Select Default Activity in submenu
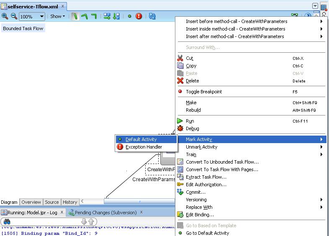Viewport: 329px width, 236px height. 141,139
